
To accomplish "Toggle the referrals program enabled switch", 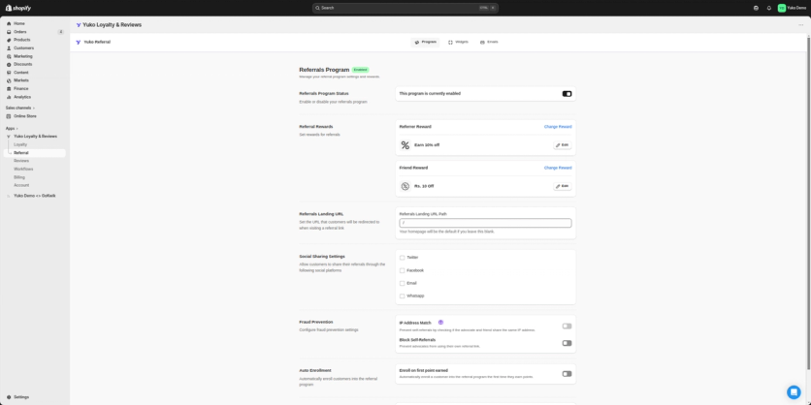I will pos(567,94).
